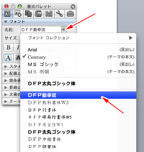Choose the ＭＳ 明朝 font
Screen dimensions: 144x152
click(78, 72)
